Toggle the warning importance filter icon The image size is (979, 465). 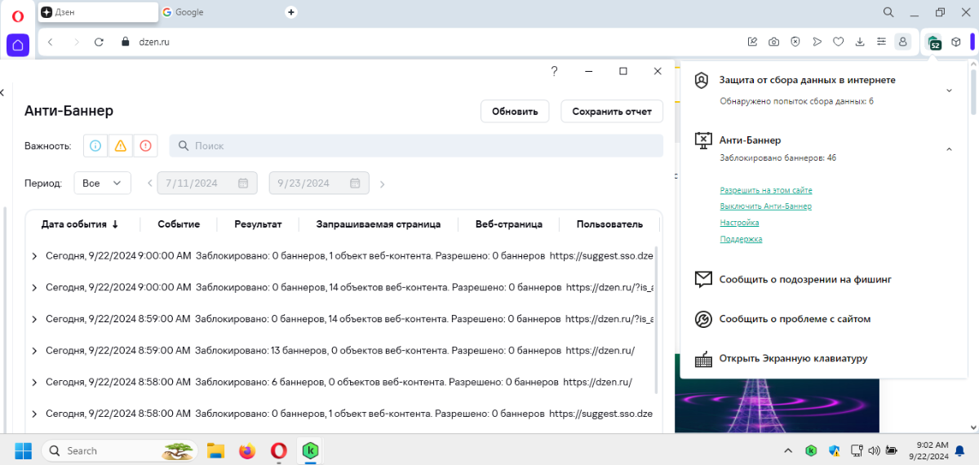tap(121, 146)
